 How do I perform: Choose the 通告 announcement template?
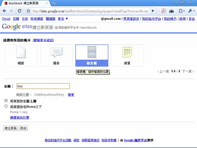[x=56, y=56]
